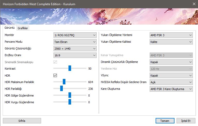This screenshot has height=126, width=198.
Task: Click the İptal Et cancel button
Action: [186, 121]
